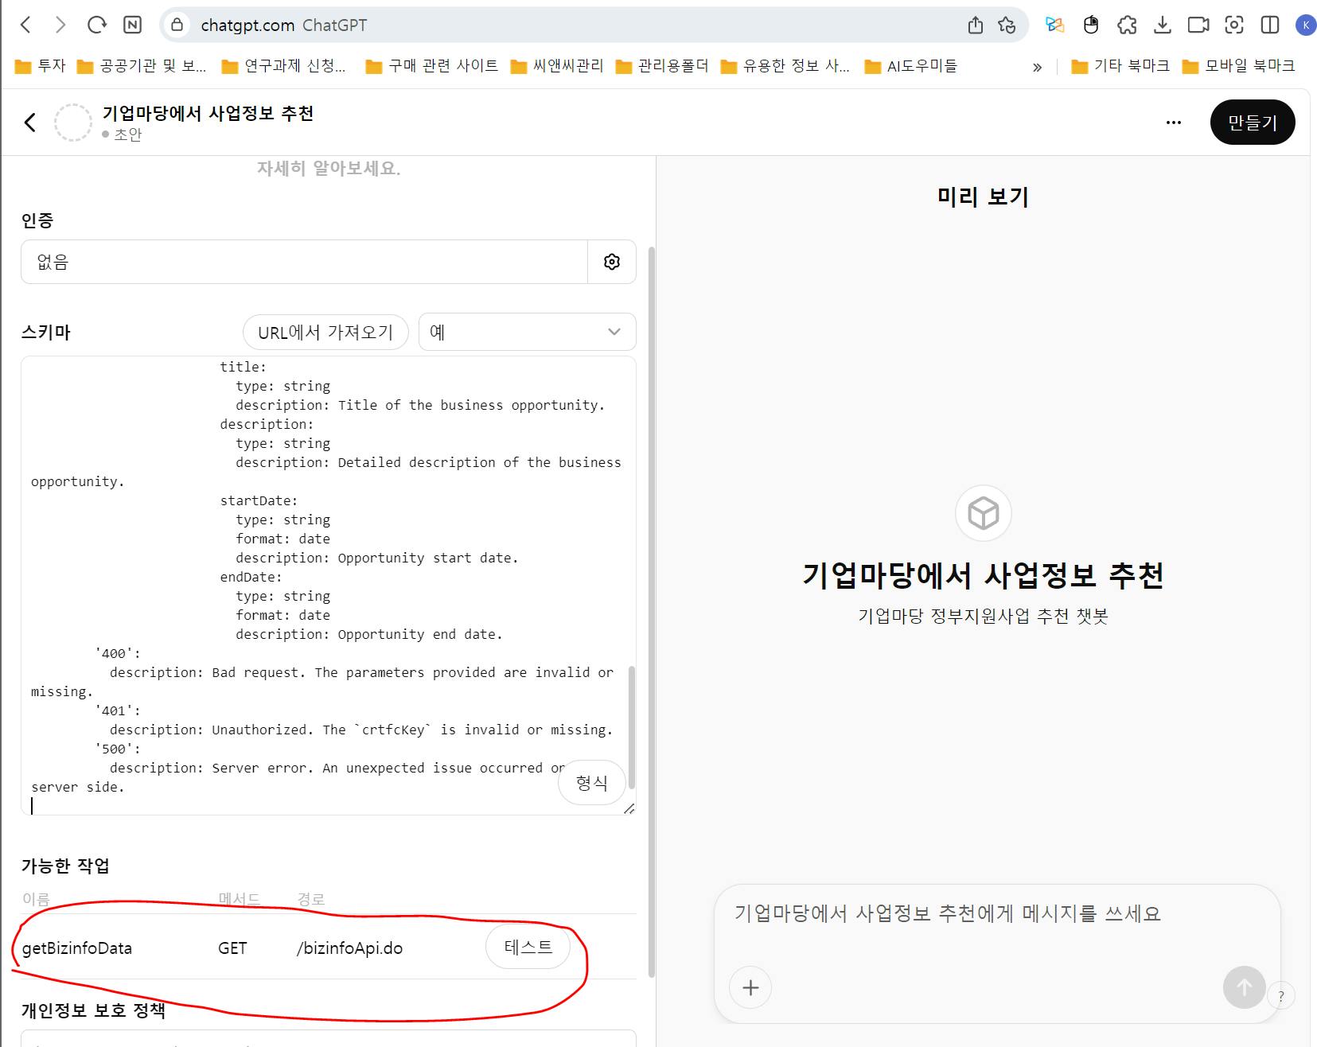Open the 공공기관 및 보... bookmark folder

142,66
